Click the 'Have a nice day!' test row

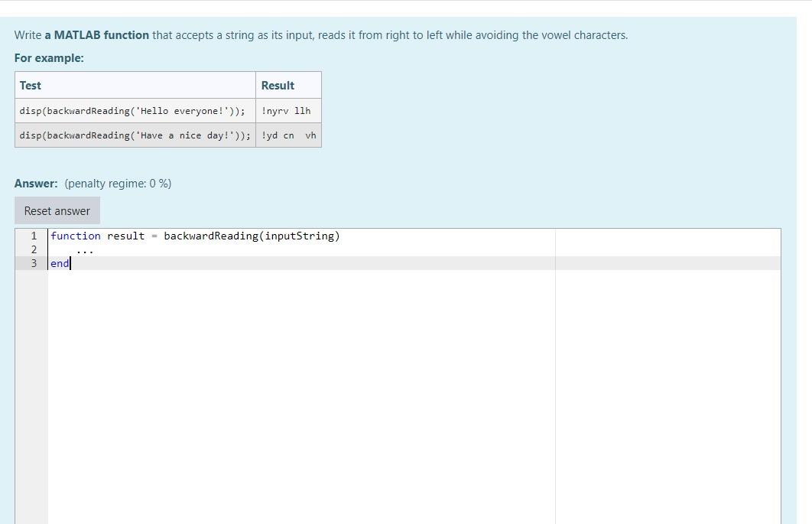point(136,135)
